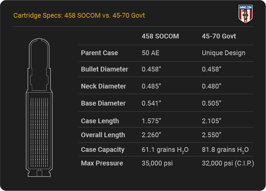Screen dimensions: 266x191
Task: Click the 0.485” neck diameter value
Action: coord(151,86)
